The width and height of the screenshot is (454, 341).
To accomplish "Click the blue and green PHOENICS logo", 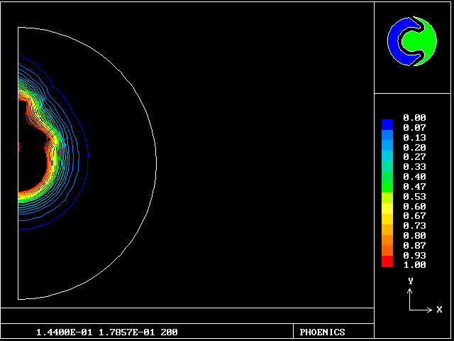I will pos(412,41).
